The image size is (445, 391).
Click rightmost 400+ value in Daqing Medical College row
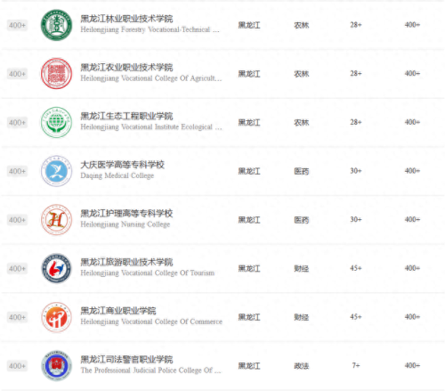[x=412, y=171]
